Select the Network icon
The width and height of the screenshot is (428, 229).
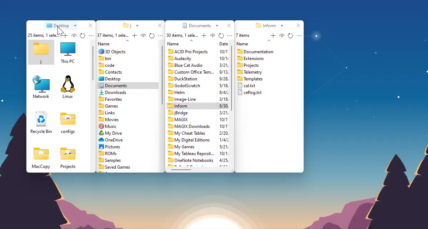(x=41, y=87)
